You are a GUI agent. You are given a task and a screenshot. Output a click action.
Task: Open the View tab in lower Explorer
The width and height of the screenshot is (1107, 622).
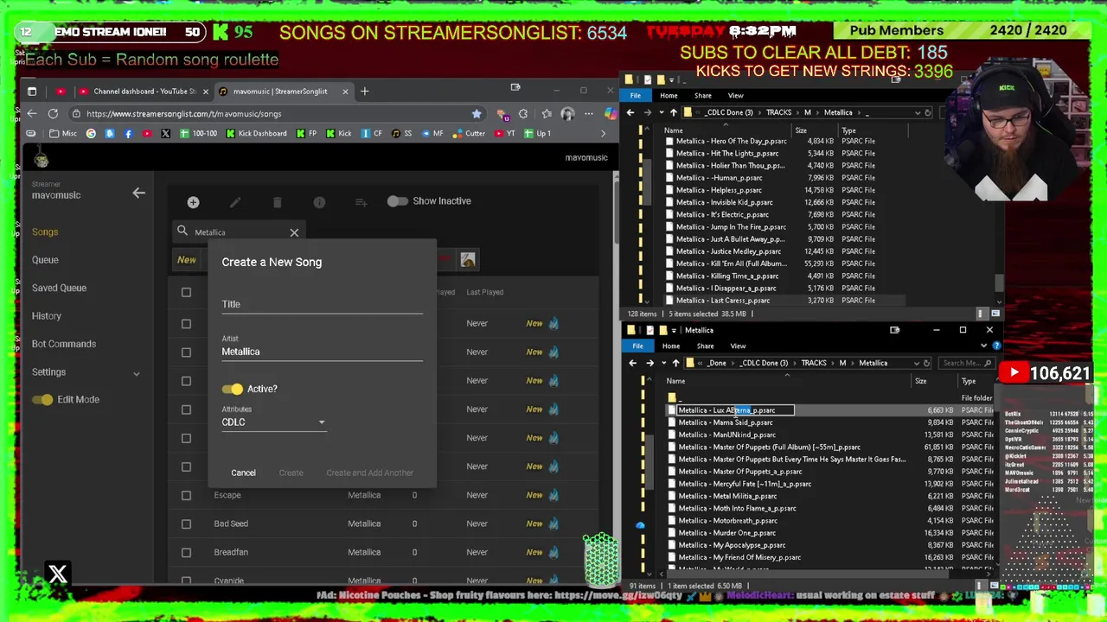738,346
